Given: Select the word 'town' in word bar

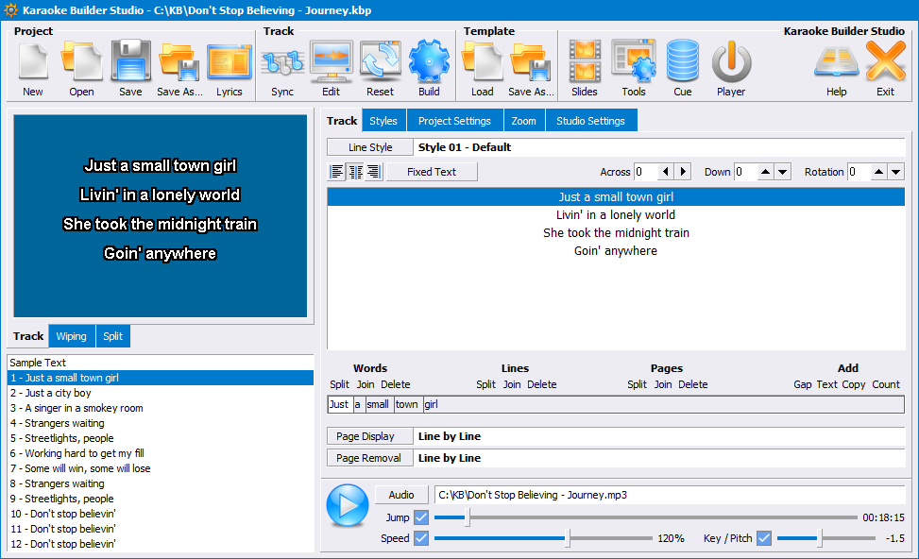Looking at the screenshot, I should (407, 404).
